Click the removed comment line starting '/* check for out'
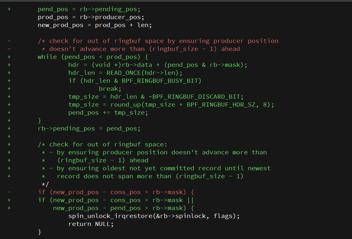Viewport: 352px width, 239px height. (x=158, y=41)
